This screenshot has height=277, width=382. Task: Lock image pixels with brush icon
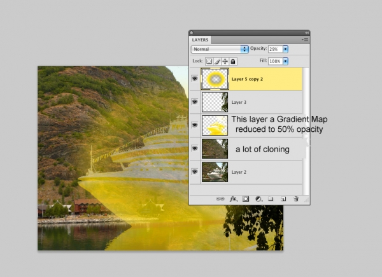pos(217,61)
